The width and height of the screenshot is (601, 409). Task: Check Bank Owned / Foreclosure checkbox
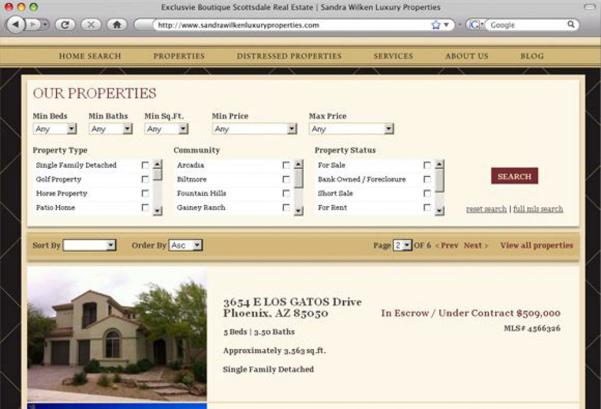pyautogui.click(x=427, y=179)
